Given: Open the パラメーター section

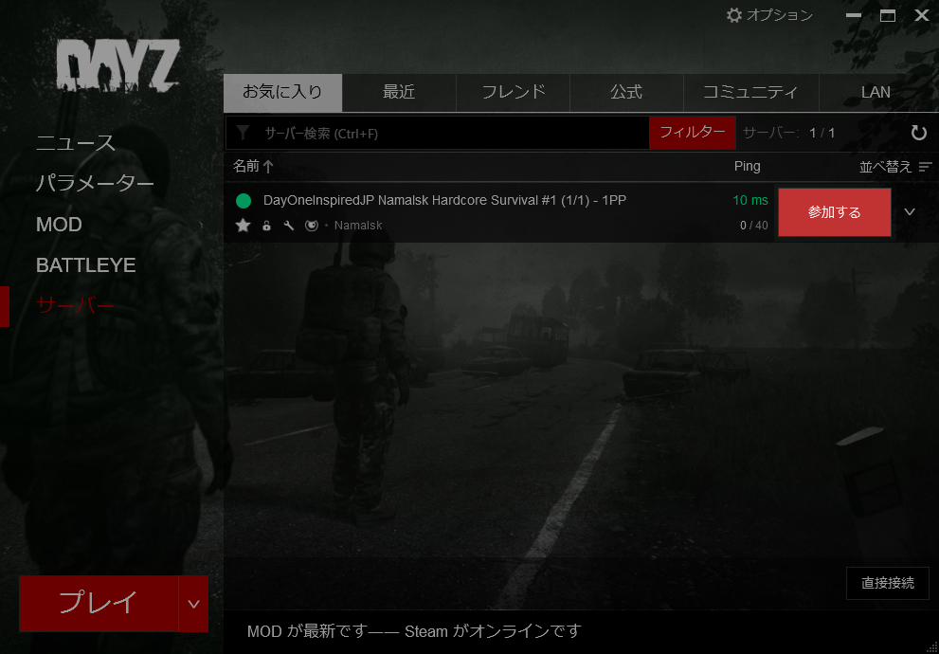Looking at the screenshot, I should tap(95, 183).
